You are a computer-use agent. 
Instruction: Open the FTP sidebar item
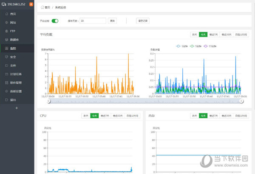coord(17,31)
